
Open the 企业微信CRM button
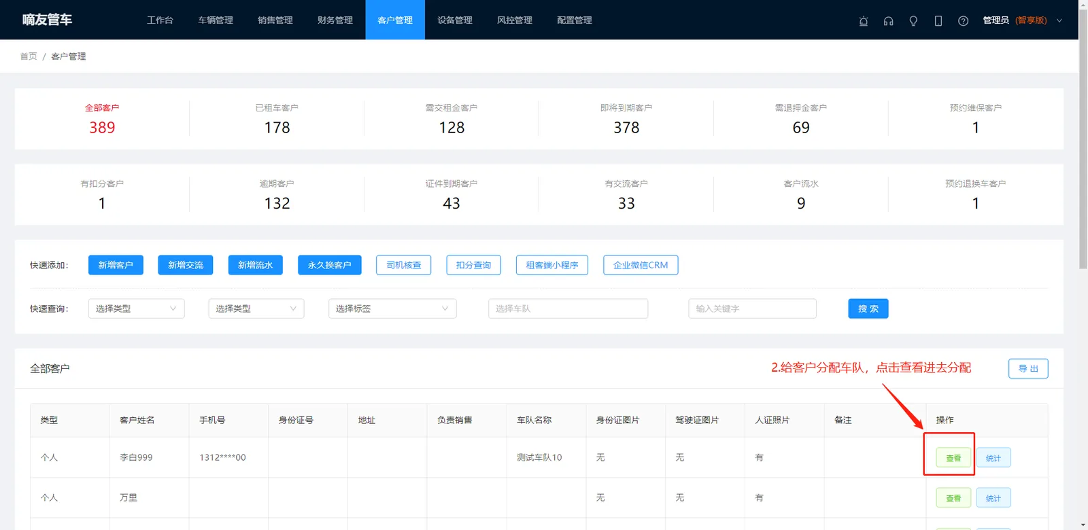click(x=641, y=265)
